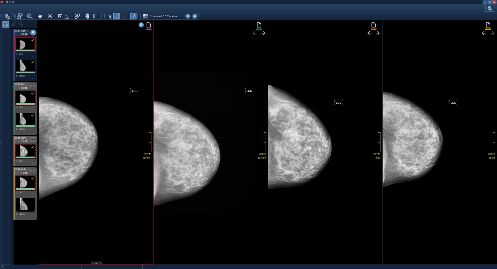Select the 2006-Nov study header
Screen dimensions: 497x269
(22, 86)
